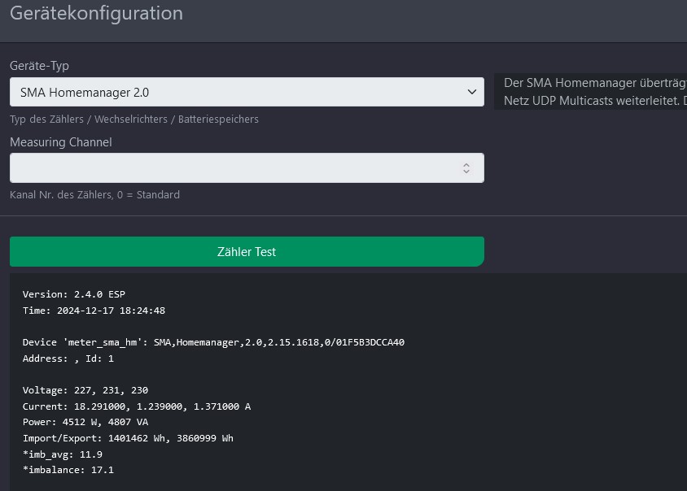
Task: Click the SMA Homemanager description text box
Action: (591, 92)
